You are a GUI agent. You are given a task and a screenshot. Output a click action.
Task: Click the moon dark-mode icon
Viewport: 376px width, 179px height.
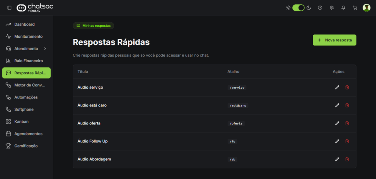pos(308,8)
